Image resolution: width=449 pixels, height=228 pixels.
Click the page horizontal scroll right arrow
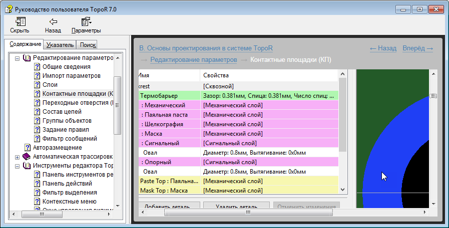pyautogui.click(x=425, y=213)
